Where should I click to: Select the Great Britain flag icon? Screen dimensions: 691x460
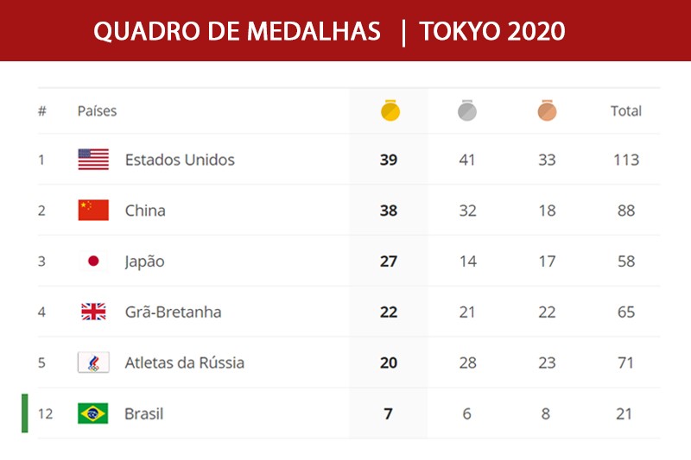click(93, 312)
